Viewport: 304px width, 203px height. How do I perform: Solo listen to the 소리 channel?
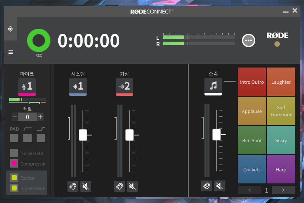[x=207, y=186]
